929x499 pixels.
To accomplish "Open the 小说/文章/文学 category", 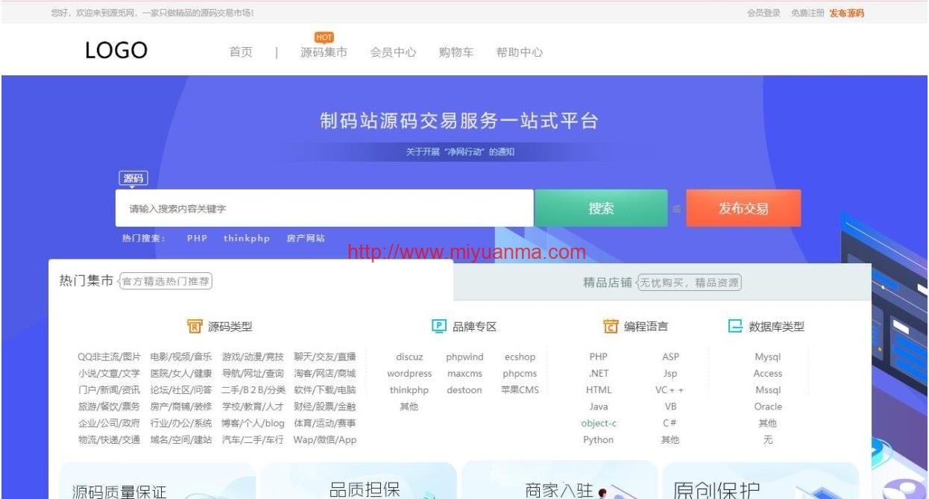I will click(x=109, y=373).
